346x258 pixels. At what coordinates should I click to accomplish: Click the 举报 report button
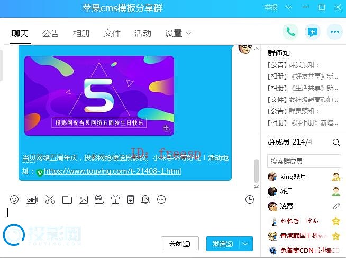tap(271, 8)
